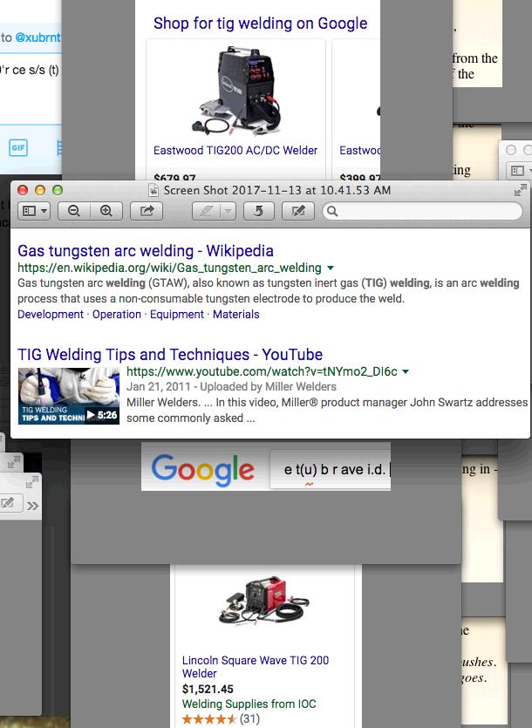Click the Jan 21, 2011 upload date text
Image resolution: width=532 pixels, height=728 pixels.
tap(159, 387)
